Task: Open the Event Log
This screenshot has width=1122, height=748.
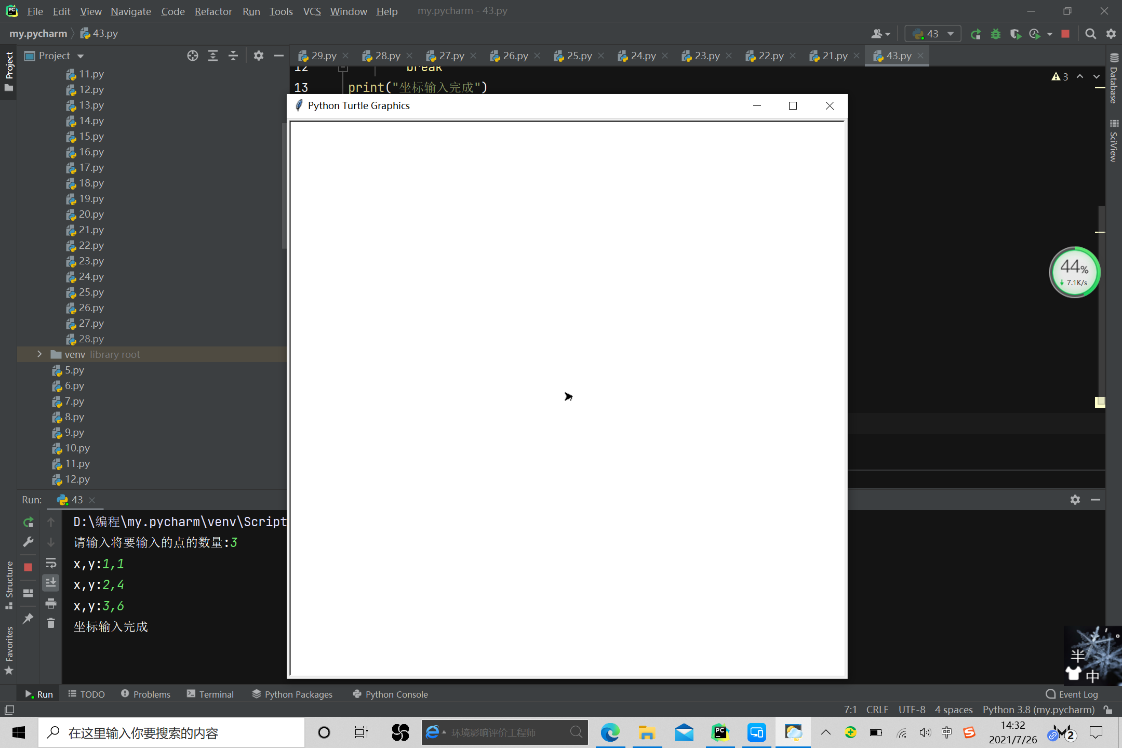Action: 1072,694
